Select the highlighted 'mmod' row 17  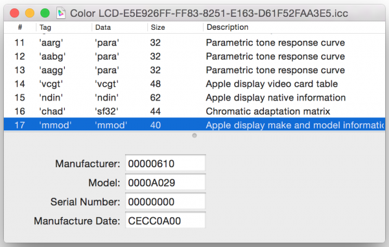194,124
